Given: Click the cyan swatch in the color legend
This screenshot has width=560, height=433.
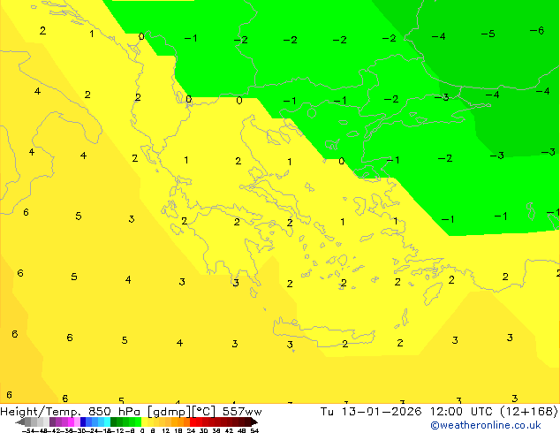Looking at the screenshot, I should [x=107, y=422].
